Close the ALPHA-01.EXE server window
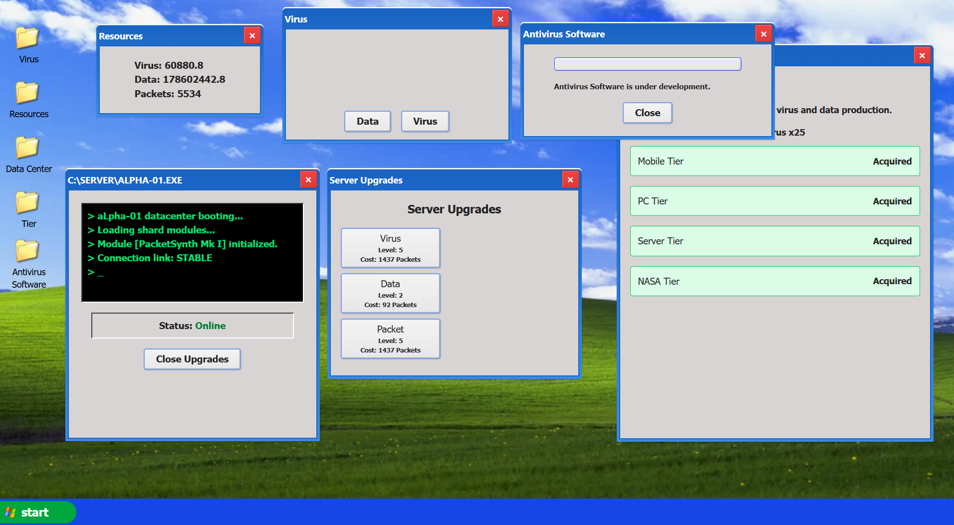Viewport: 954px width, 525px height. tap(308, 179)
